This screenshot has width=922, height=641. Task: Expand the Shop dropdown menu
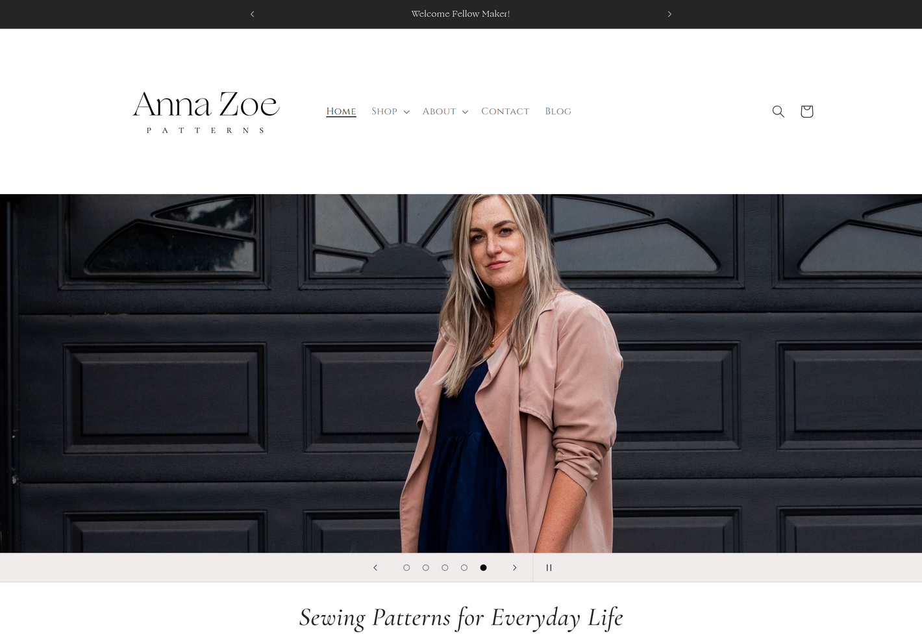click(390, 112)
